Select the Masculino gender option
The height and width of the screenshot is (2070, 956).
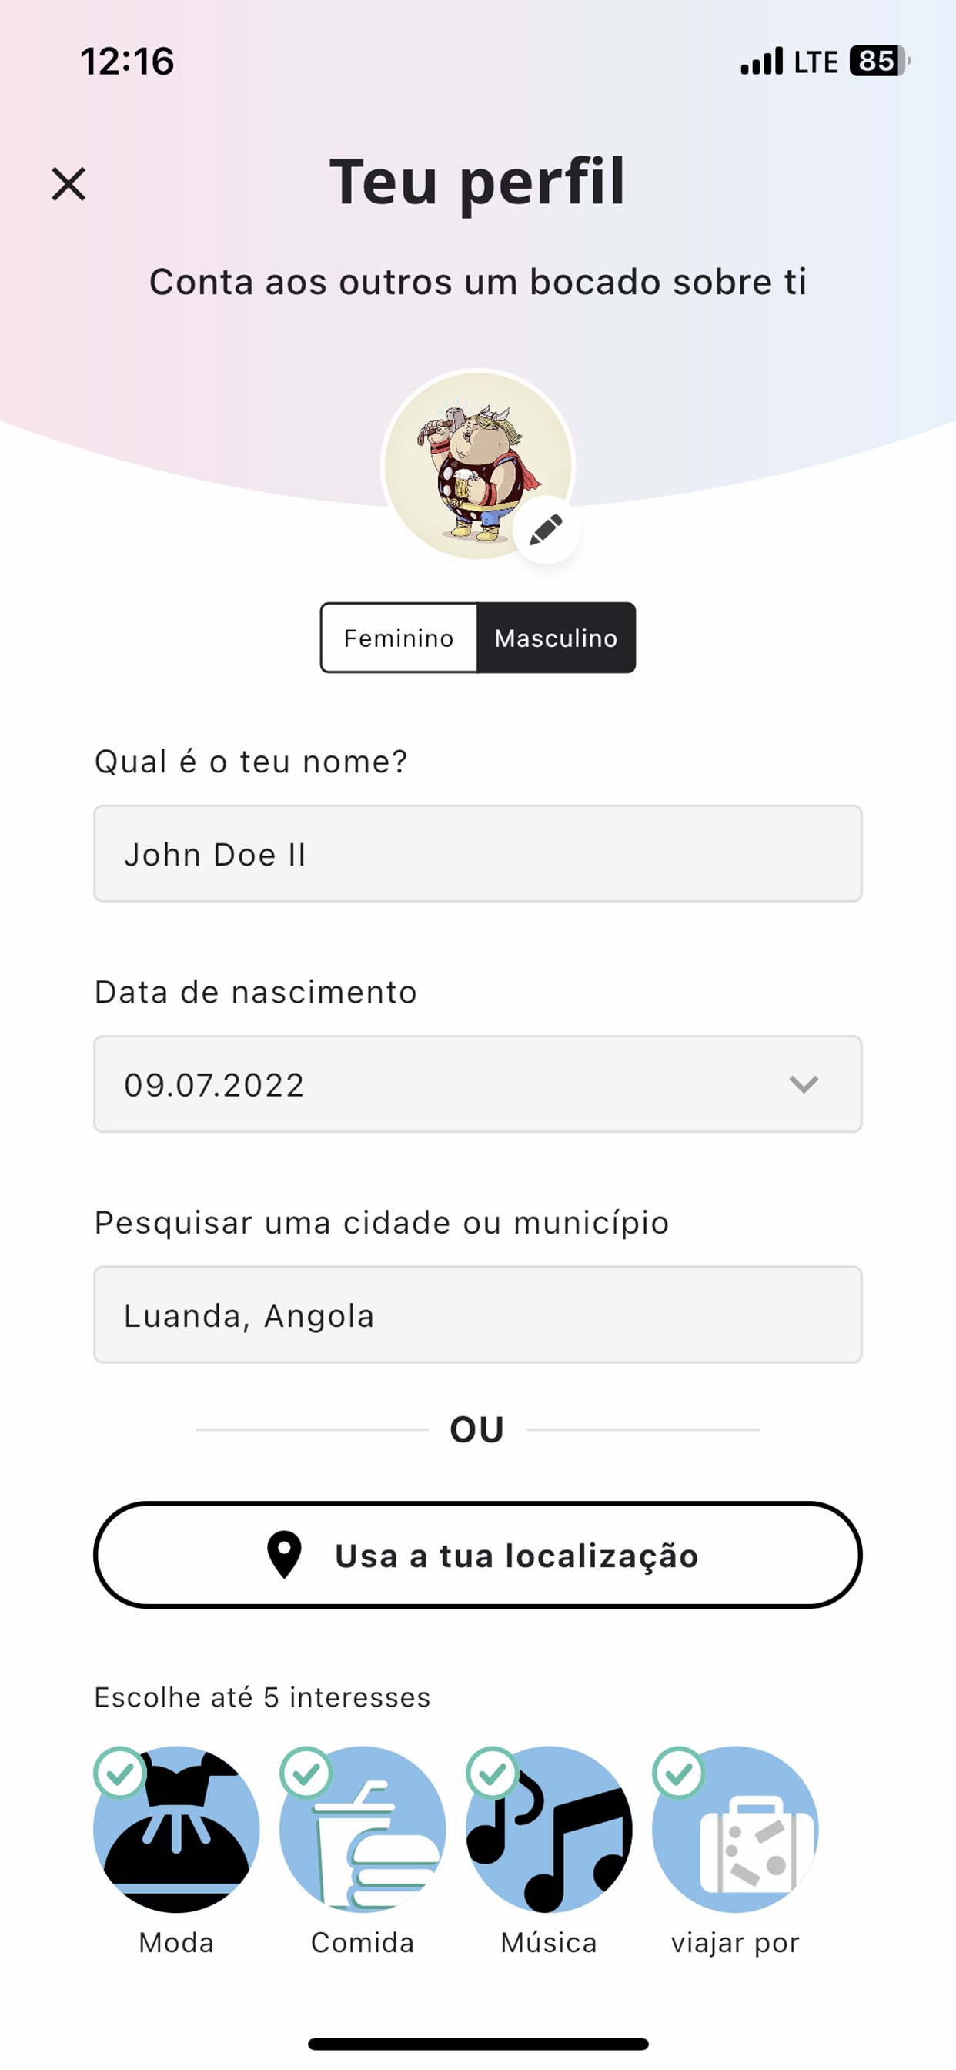556,638
